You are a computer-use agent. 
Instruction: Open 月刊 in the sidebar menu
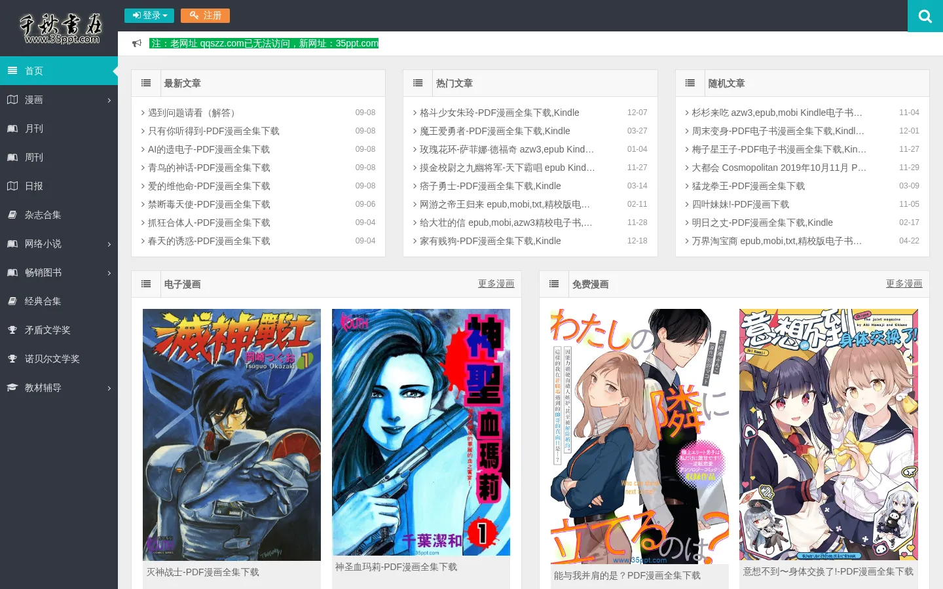59,128
